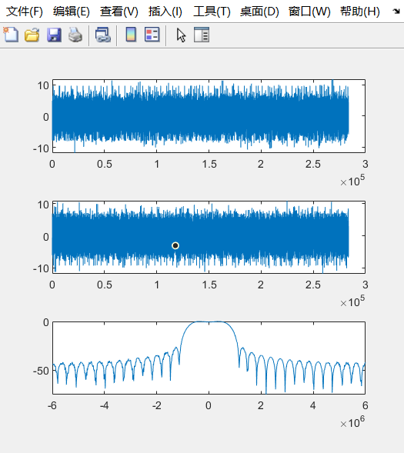The height and width of the screenshot is (453, 404).
Task: Open the 插入(I) menu
Action: click(x=165, y=12)
